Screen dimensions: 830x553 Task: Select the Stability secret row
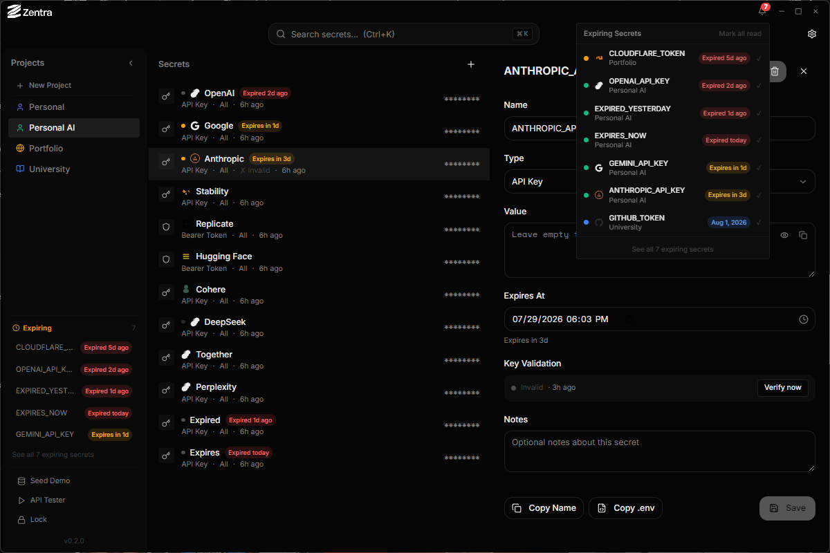[319, 197]
